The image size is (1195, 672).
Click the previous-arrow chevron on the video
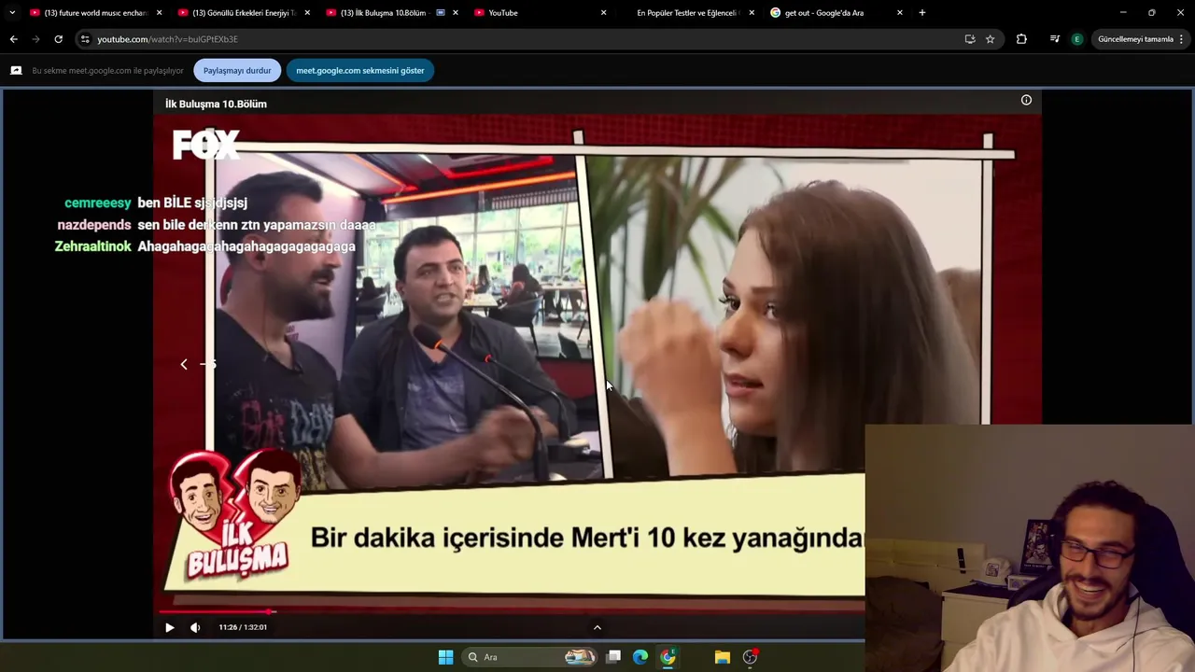tap(184, 364)
